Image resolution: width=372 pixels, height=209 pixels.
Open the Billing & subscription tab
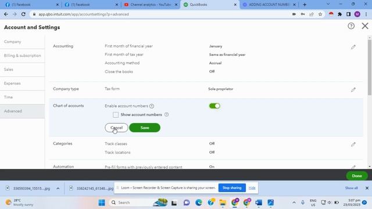22,56
